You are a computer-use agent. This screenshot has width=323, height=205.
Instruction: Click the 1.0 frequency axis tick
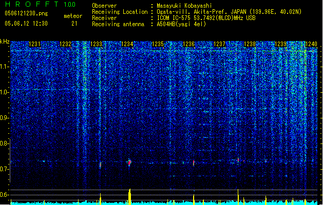(x=5, y=92)
